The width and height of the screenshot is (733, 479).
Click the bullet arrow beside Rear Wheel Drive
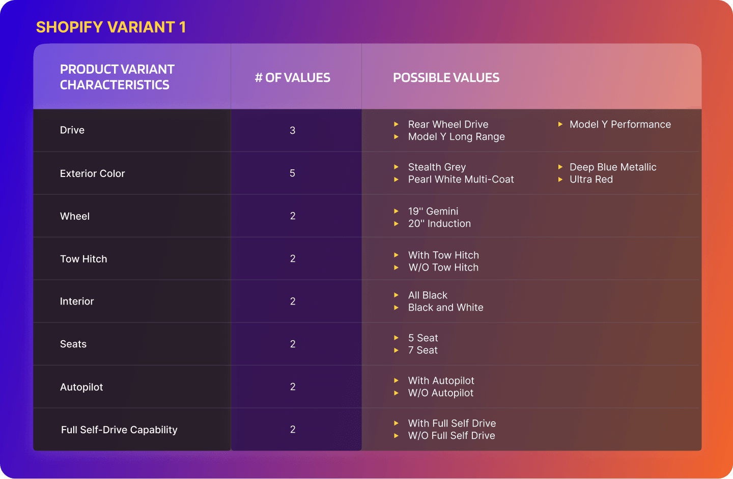point(396,124)
